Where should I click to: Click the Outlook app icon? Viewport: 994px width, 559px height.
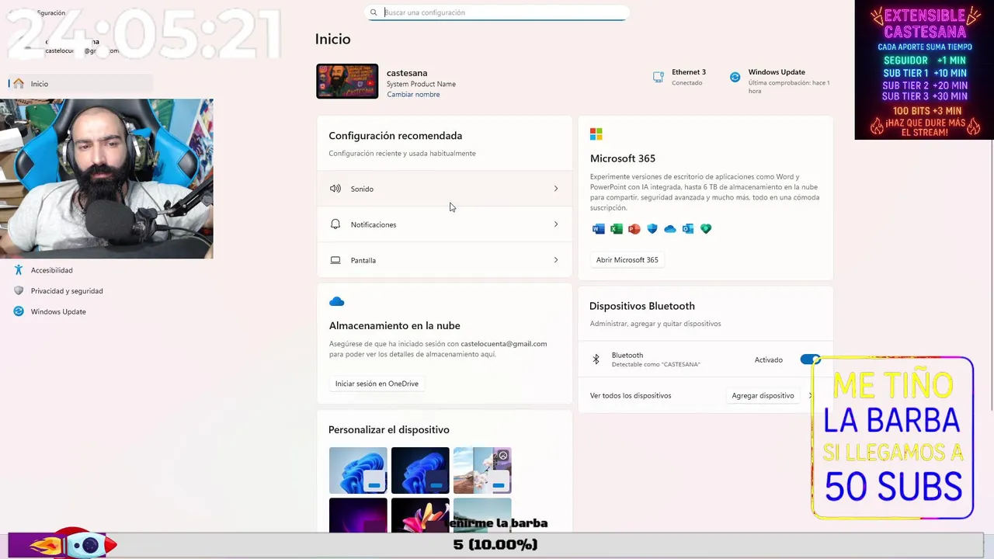coord(688,229)
